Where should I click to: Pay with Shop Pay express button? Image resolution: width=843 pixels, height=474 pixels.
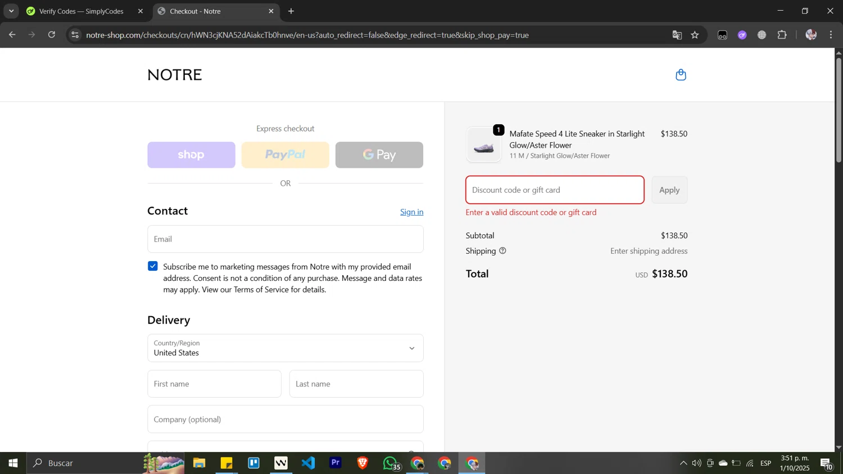(x=191, y=155)
